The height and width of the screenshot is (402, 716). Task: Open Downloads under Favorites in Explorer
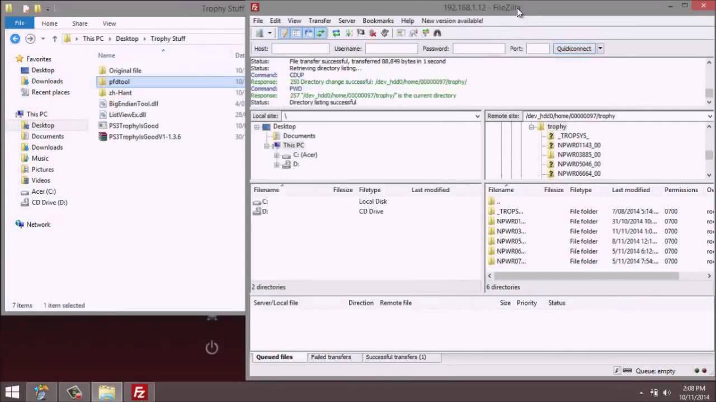(x=47, y=81)
